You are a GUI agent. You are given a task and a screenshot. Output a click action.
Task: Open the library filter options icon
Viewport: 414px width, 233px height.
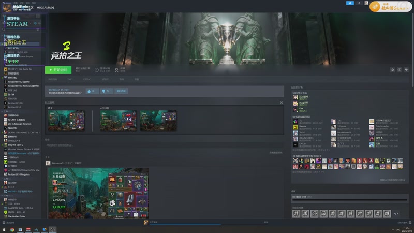(38, 29)
